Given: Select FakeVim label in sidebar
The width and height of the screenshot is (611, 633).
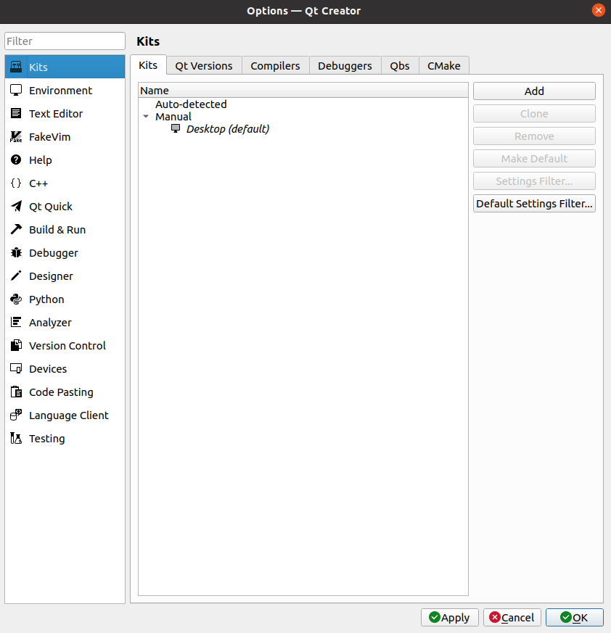Looking at the screenshot, I should [x=49, y=137].
